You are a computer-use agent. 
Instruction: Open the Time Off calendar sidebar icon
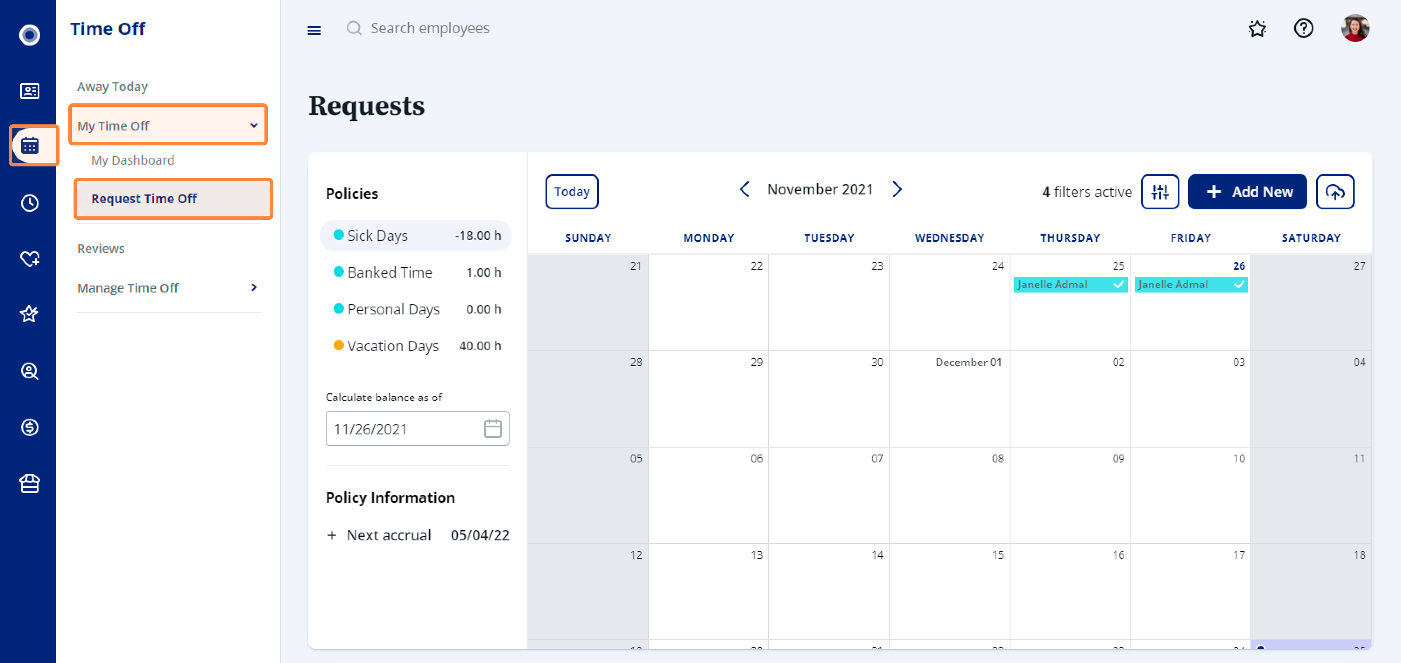[29, 146]
